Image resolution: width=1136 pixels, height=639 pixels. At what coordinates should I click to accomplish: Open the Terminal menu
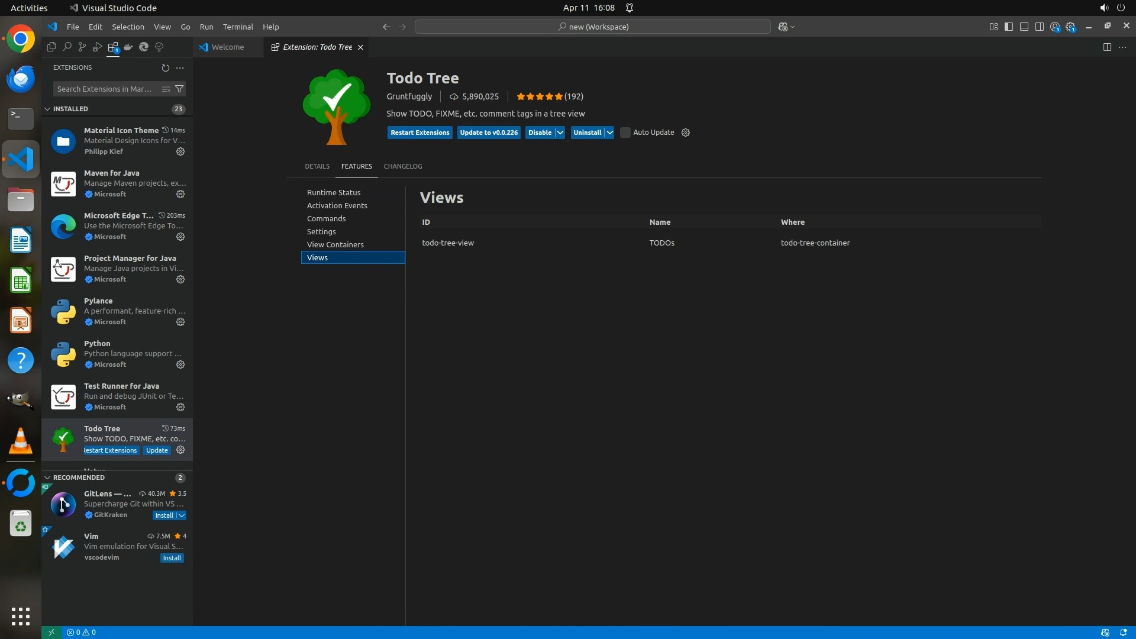[237, 27]
